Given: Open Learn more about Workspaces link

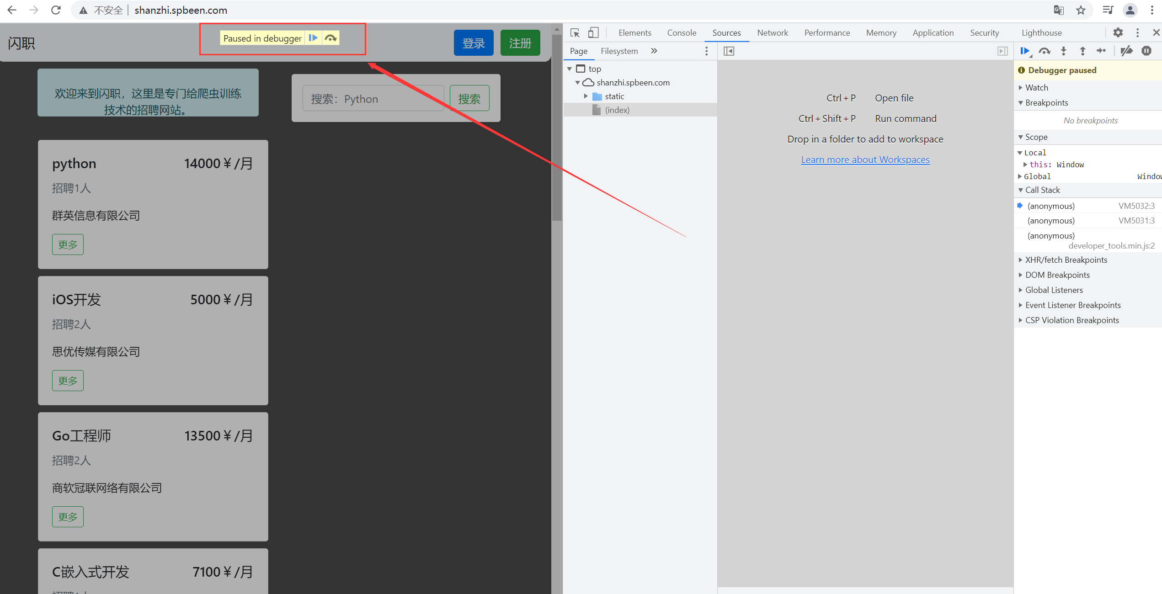Looking at the screenshot, I should [x=865, y=159].
